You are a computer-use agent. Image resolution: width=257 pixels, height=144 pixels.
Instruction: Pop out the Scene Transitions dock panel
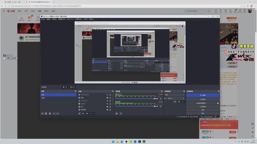184,91
